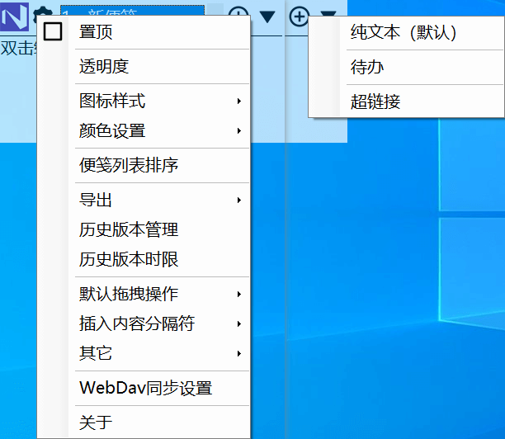This screenshot has height=439, width=505.
Task: Open WebDav同步设置
Action: (144, 388)
